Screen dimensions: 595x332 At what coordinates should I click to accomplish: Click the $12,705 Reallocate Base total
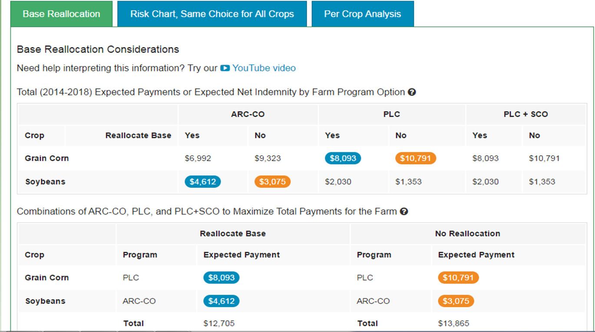coord(219,323)
